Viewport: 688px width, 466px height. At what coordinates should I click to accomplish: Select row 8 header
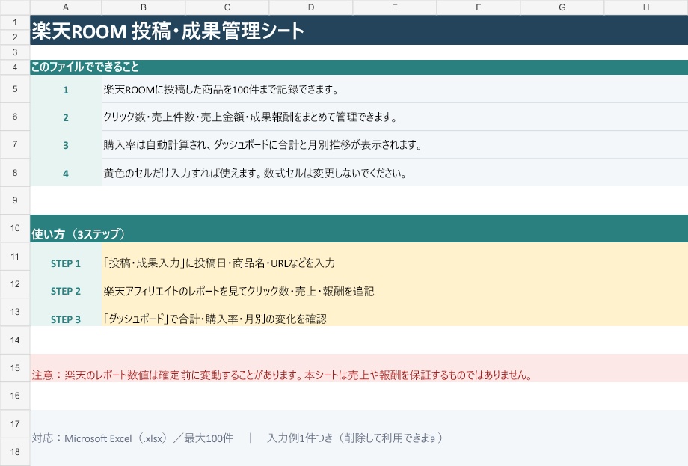click(15, 173)
